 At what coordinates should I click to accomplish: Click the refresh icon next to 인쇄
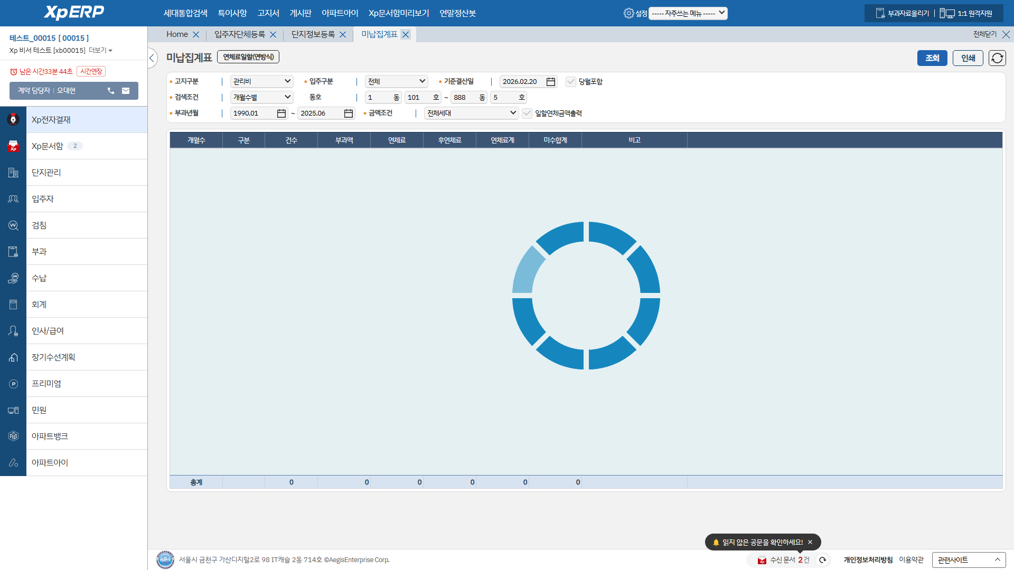[x=997, y=58]
